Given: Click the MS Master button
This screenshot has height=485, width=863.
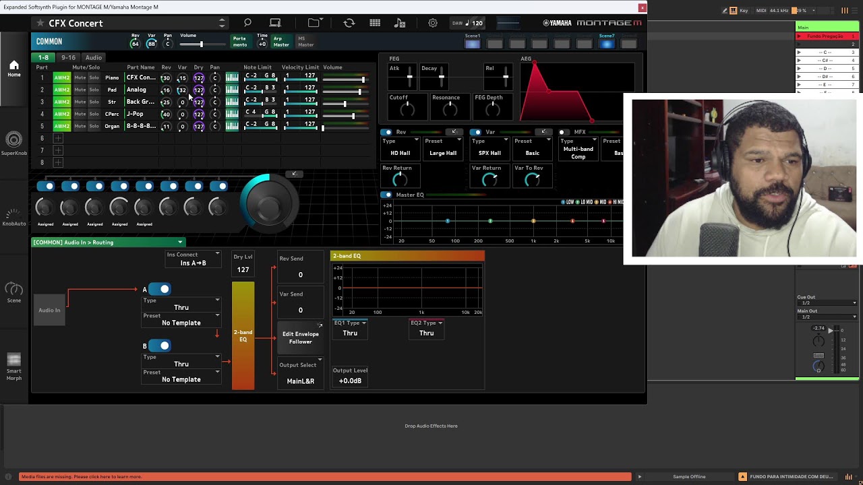Looking at the screenshot, I should (305, 42).
